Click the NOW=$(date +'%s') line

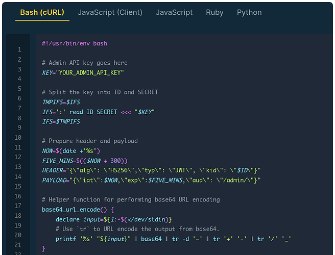(x=71, y=151)
